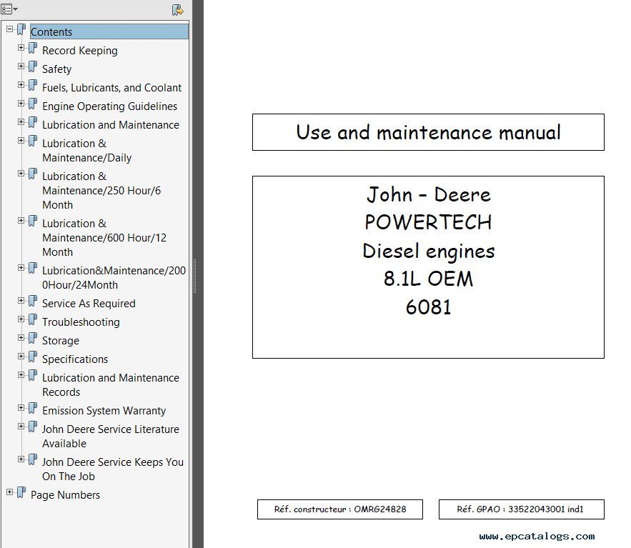Go to the Safety bookmark
The image size is (631, 548).
tap(56, 69)
